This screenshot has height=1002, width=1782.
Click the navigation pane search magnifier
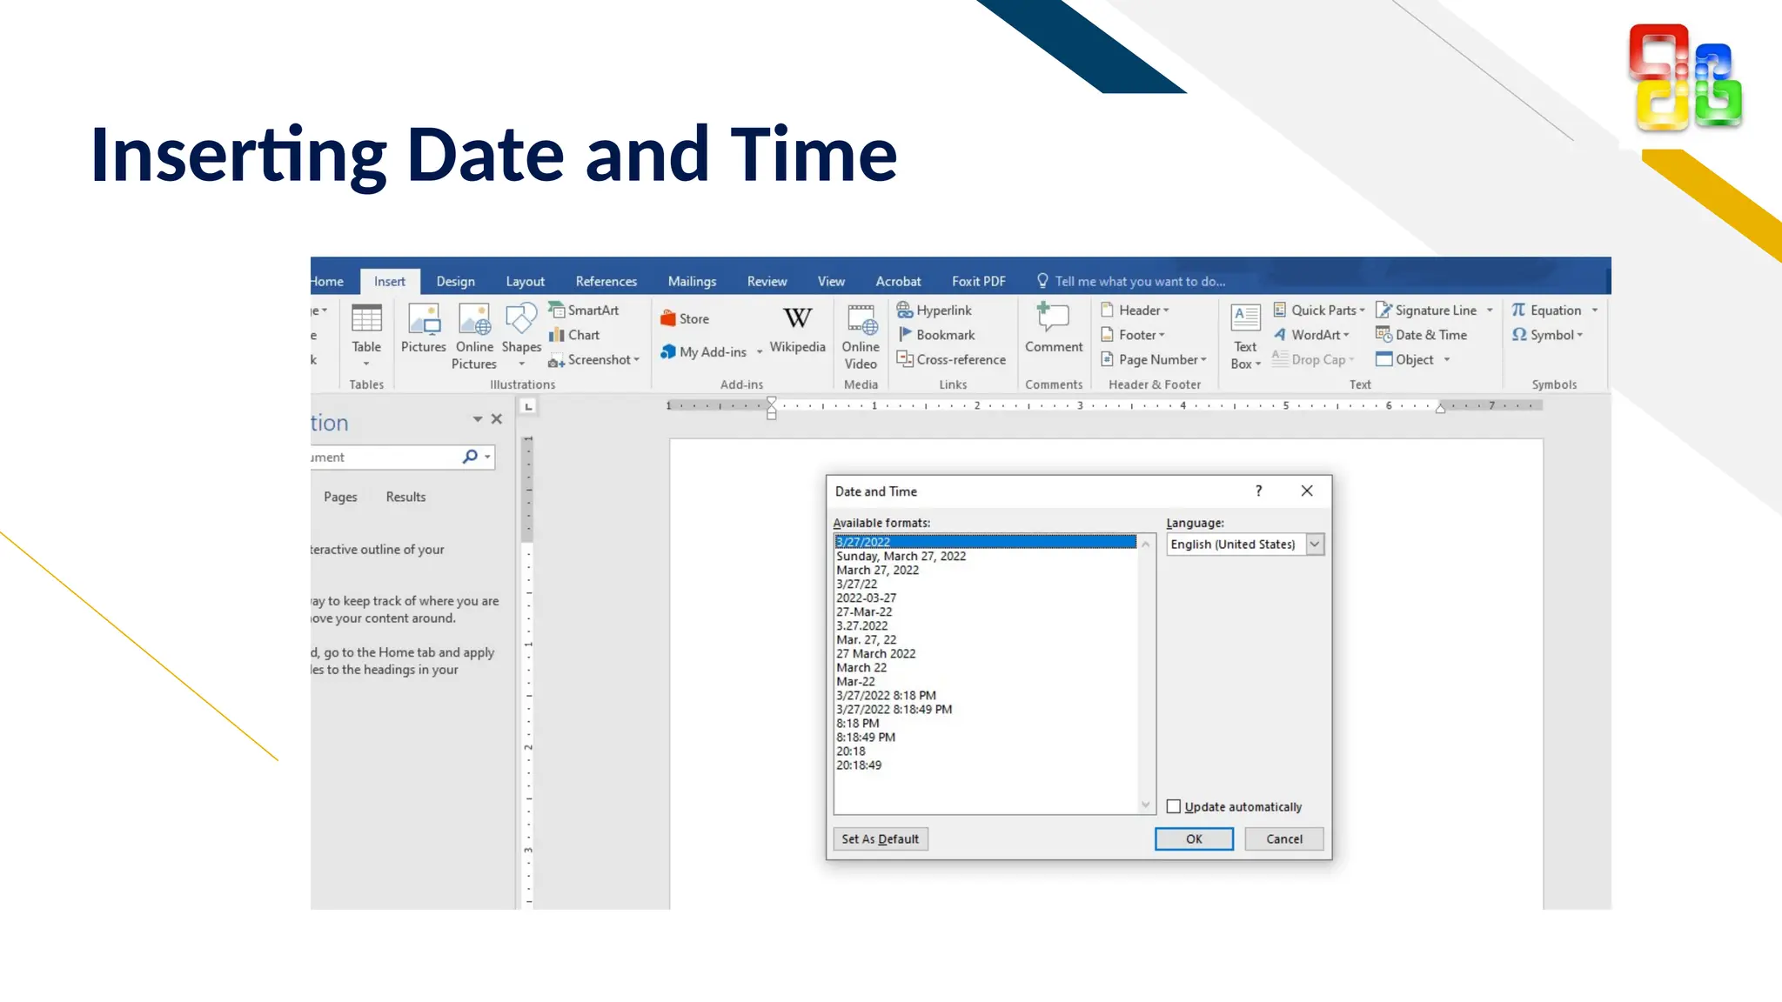[x=470, y=457]
